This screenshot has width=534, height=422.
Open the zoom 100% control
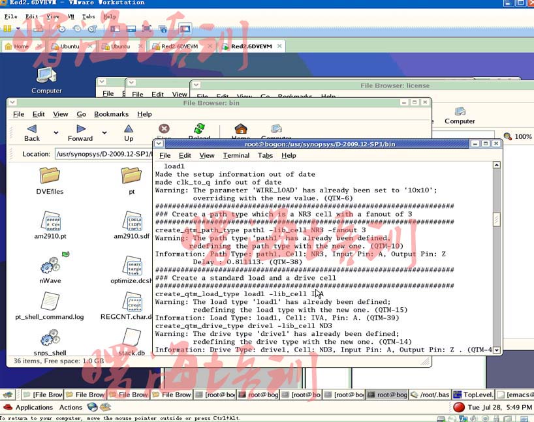(x=518, y=137)
